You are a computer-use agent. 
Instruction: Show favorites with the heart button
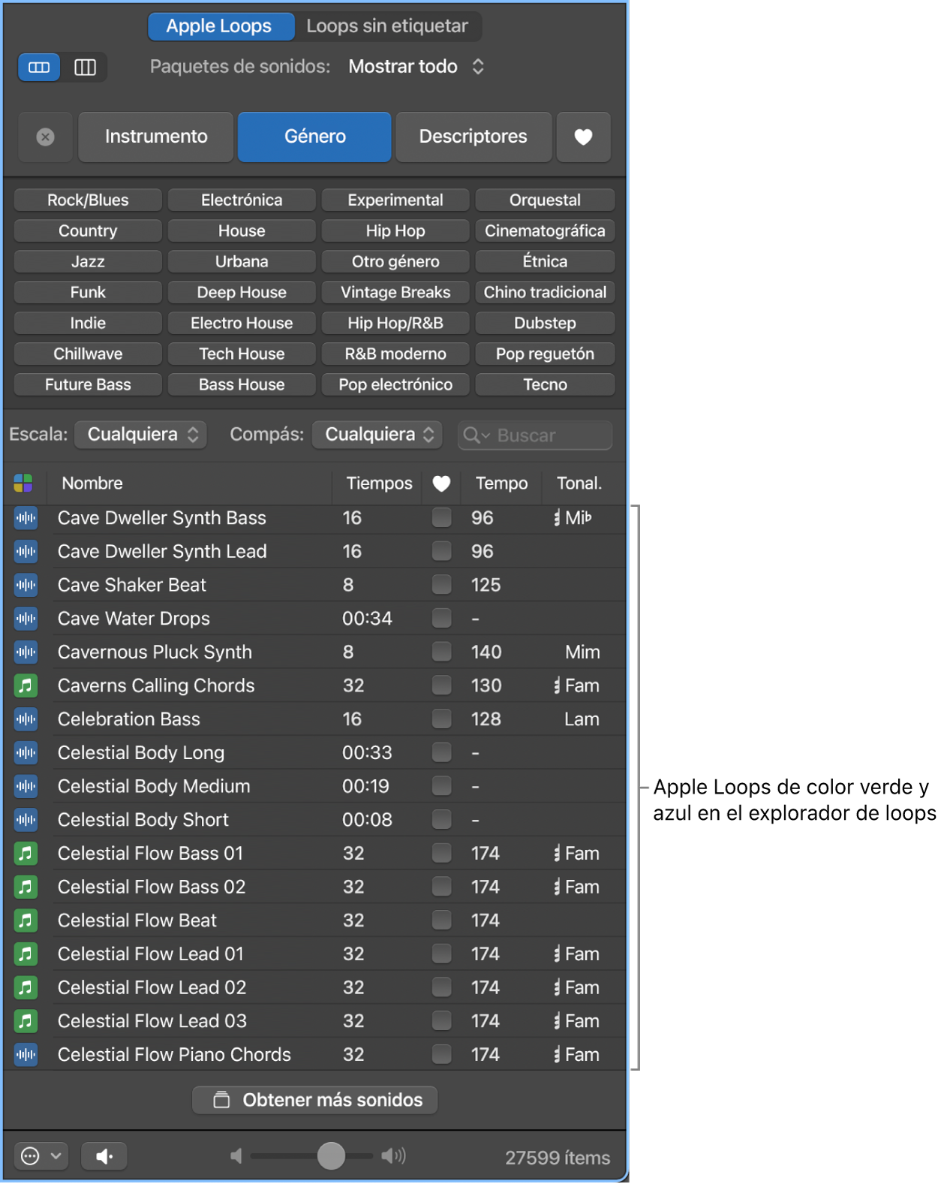coord(583,137)
